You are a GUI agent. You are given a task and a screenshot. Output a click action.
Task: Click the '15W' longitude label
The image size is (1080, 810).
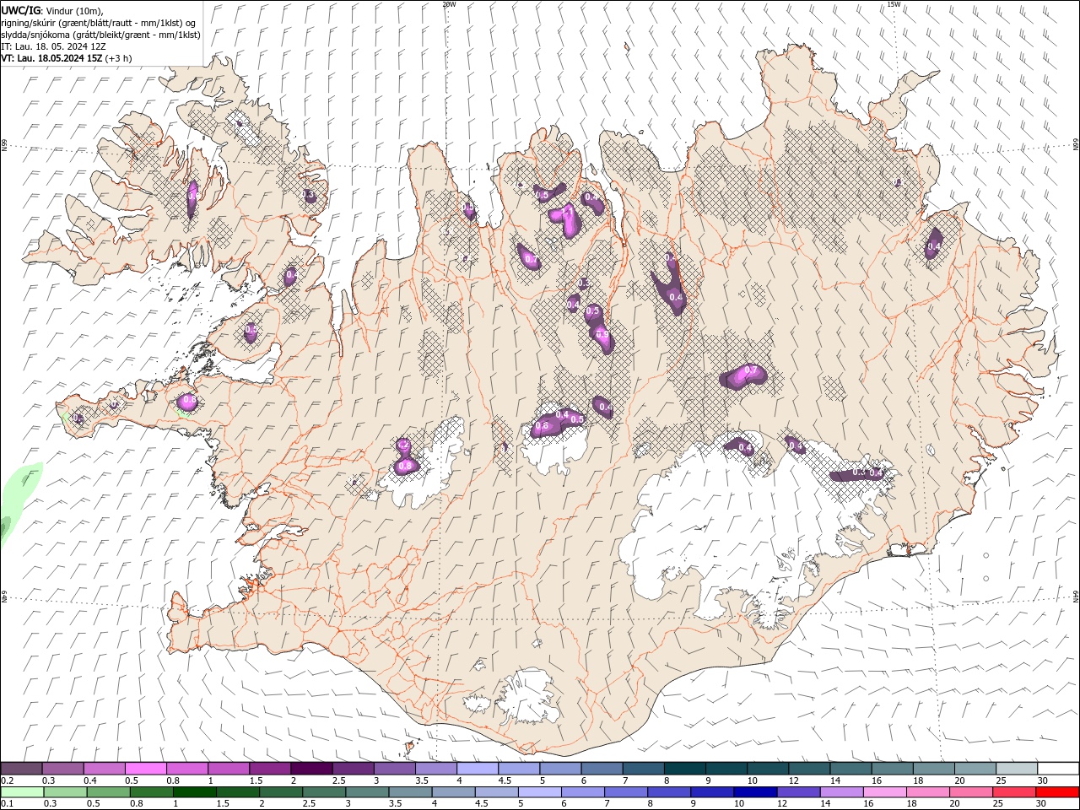(x=893, y=4)
